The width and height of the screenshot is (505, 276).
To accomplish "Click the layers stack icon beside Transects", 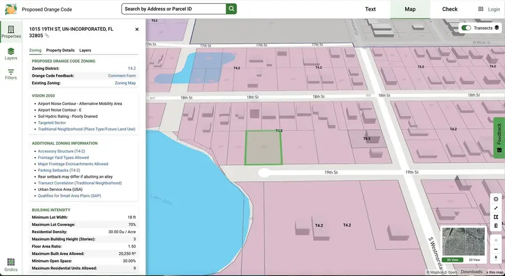I will click(497, 28).
